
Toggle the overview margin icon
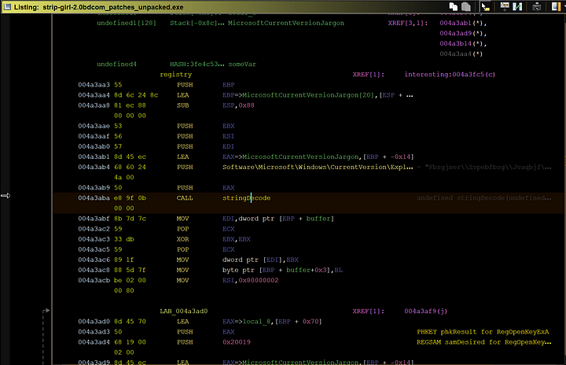556,6
